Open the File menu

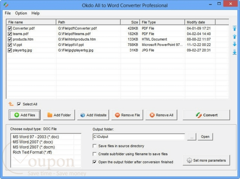coord(8,13)
